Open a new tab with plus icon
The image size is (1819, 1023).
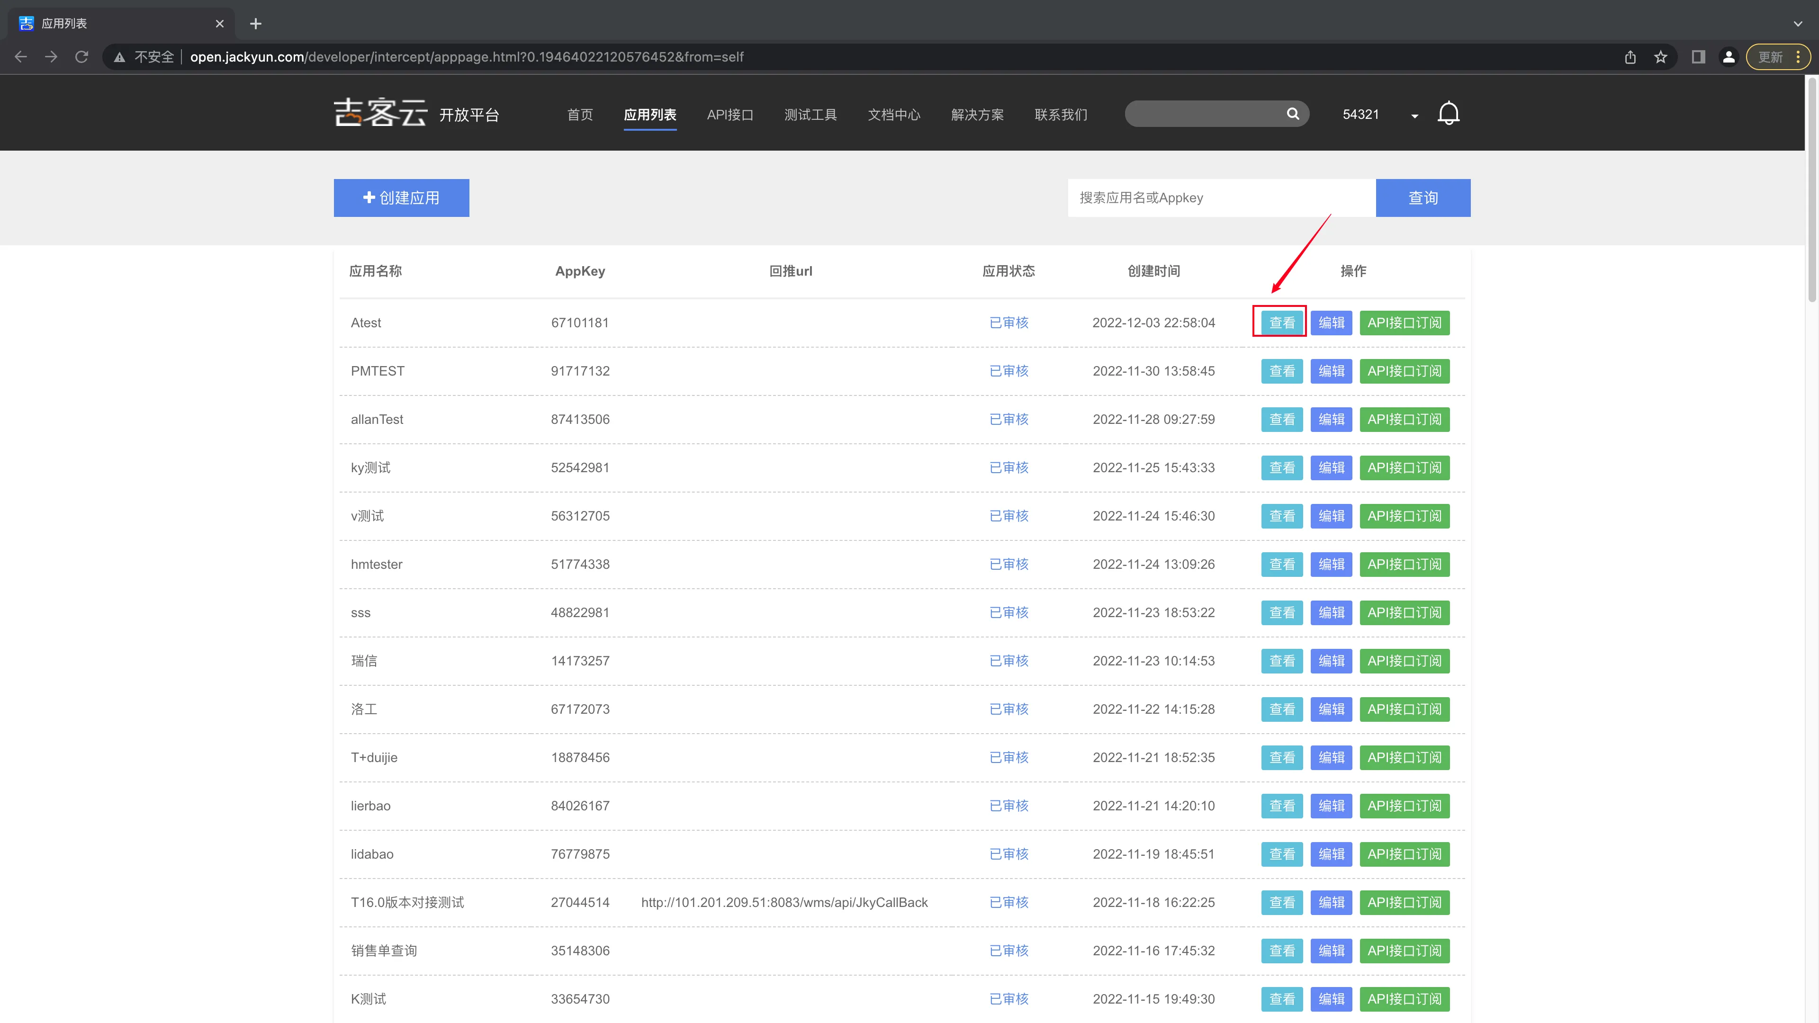click(x=256, y=23)
